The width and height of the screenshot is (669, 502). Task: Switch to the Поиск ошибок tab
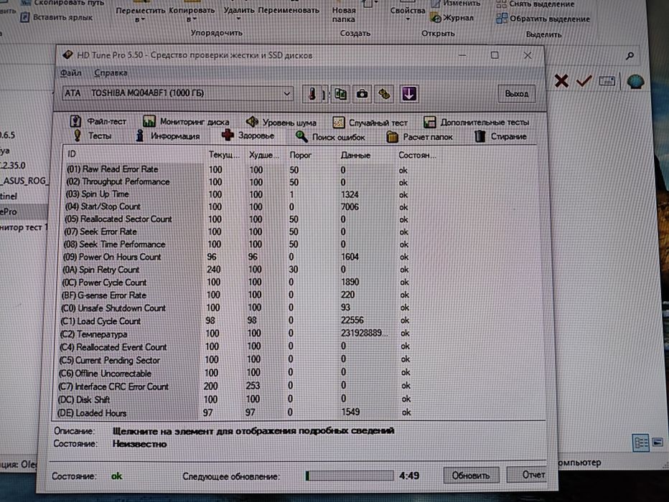[330, 137]
